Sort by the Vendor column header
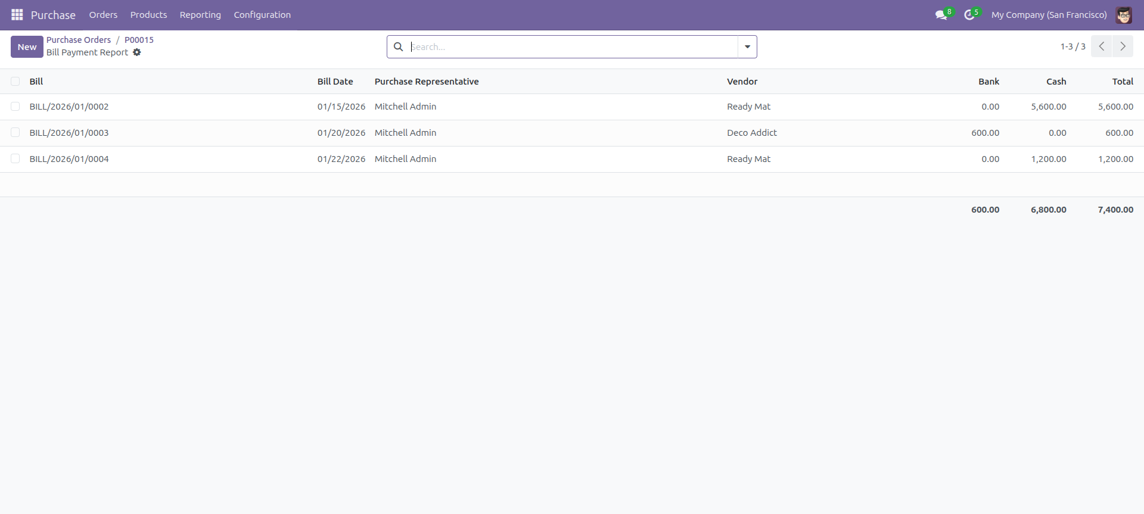Viewport: 1144px width, 514px height. pyautogui.click(x=742, y=82)
